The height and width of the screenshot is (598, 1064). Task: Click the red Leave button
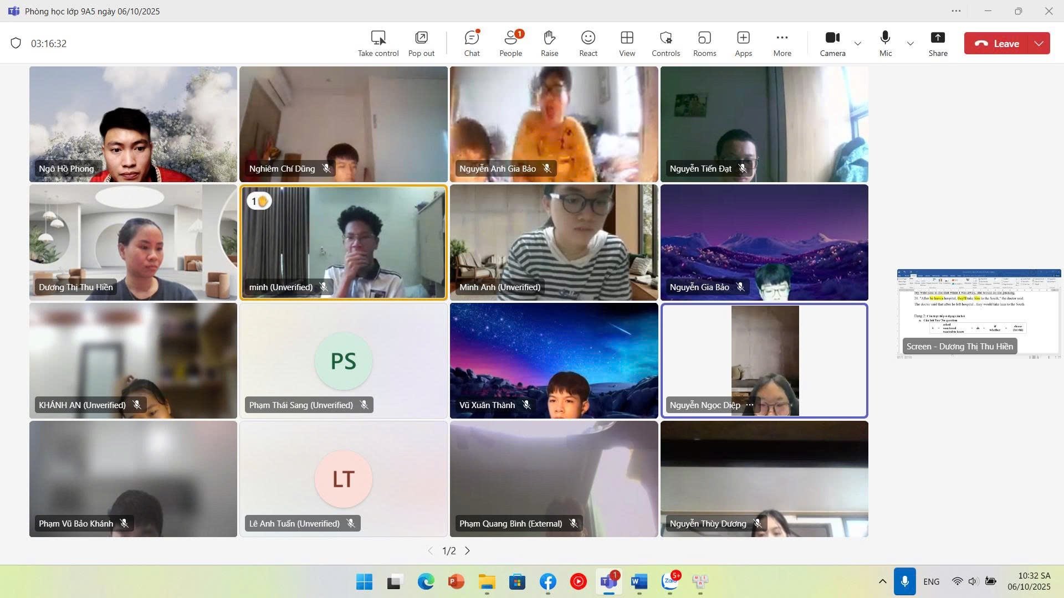997,43
